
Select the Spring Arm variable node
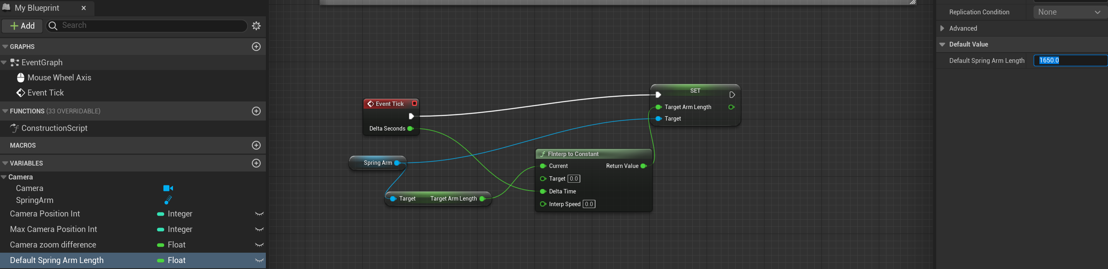pyautogui.click(x=378, y=163)
